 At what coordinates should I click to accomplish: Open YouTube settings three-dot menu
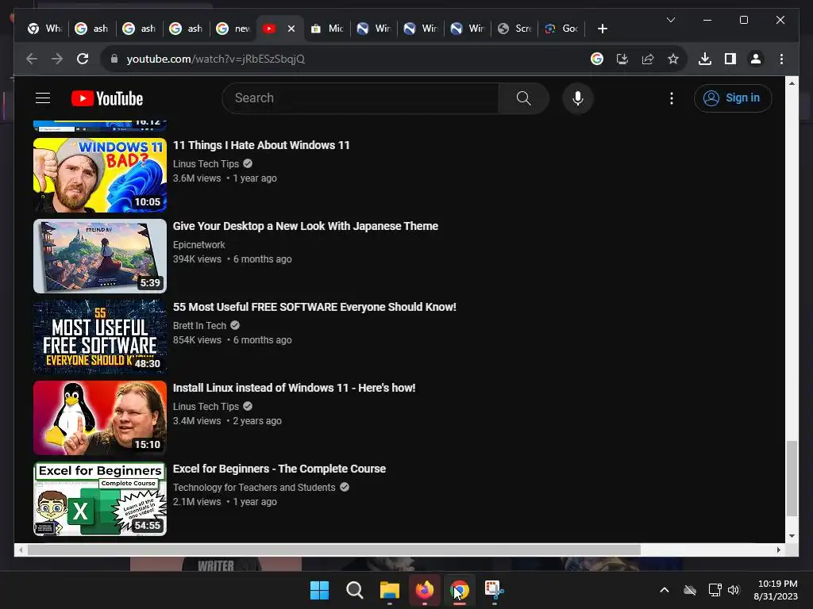tap(672, 98)
